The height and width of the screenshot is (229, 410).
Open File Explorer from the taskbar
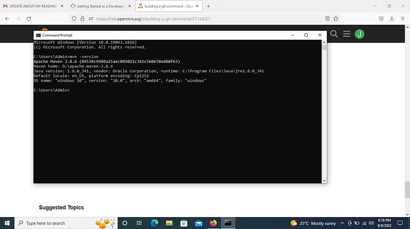point(169,223)
